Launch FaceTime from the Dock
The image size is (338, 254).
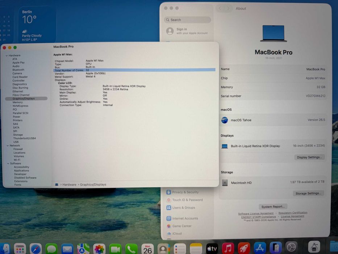115,249
